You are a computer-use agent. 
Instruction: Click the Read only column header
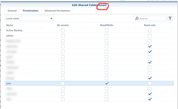(150, 25)
